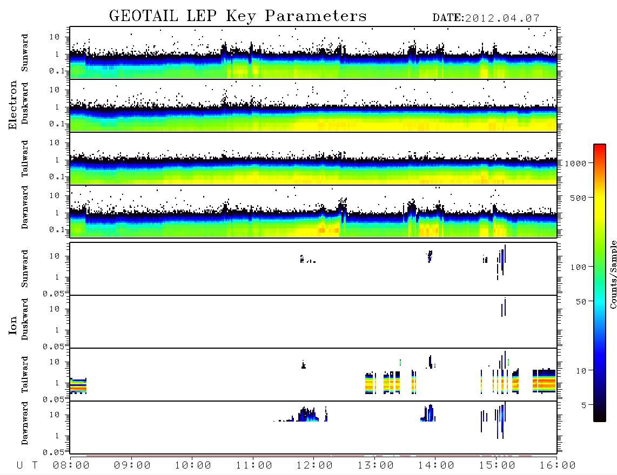The image size is (617, 475).
Task: Click the Ion 'Sunward' panel label
Action: (25, 269)
